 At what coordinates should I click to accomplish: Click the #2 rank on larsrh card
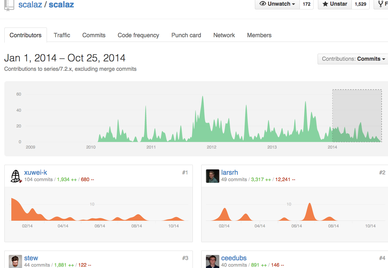coord(382,172)
